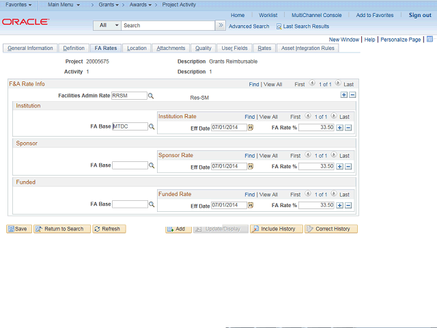437x328 pixels.
Task: Expand the Favorites menu
Action: point(18,5)
